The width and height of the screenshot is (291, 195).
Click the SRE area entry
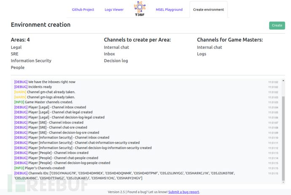coord(15,54)
